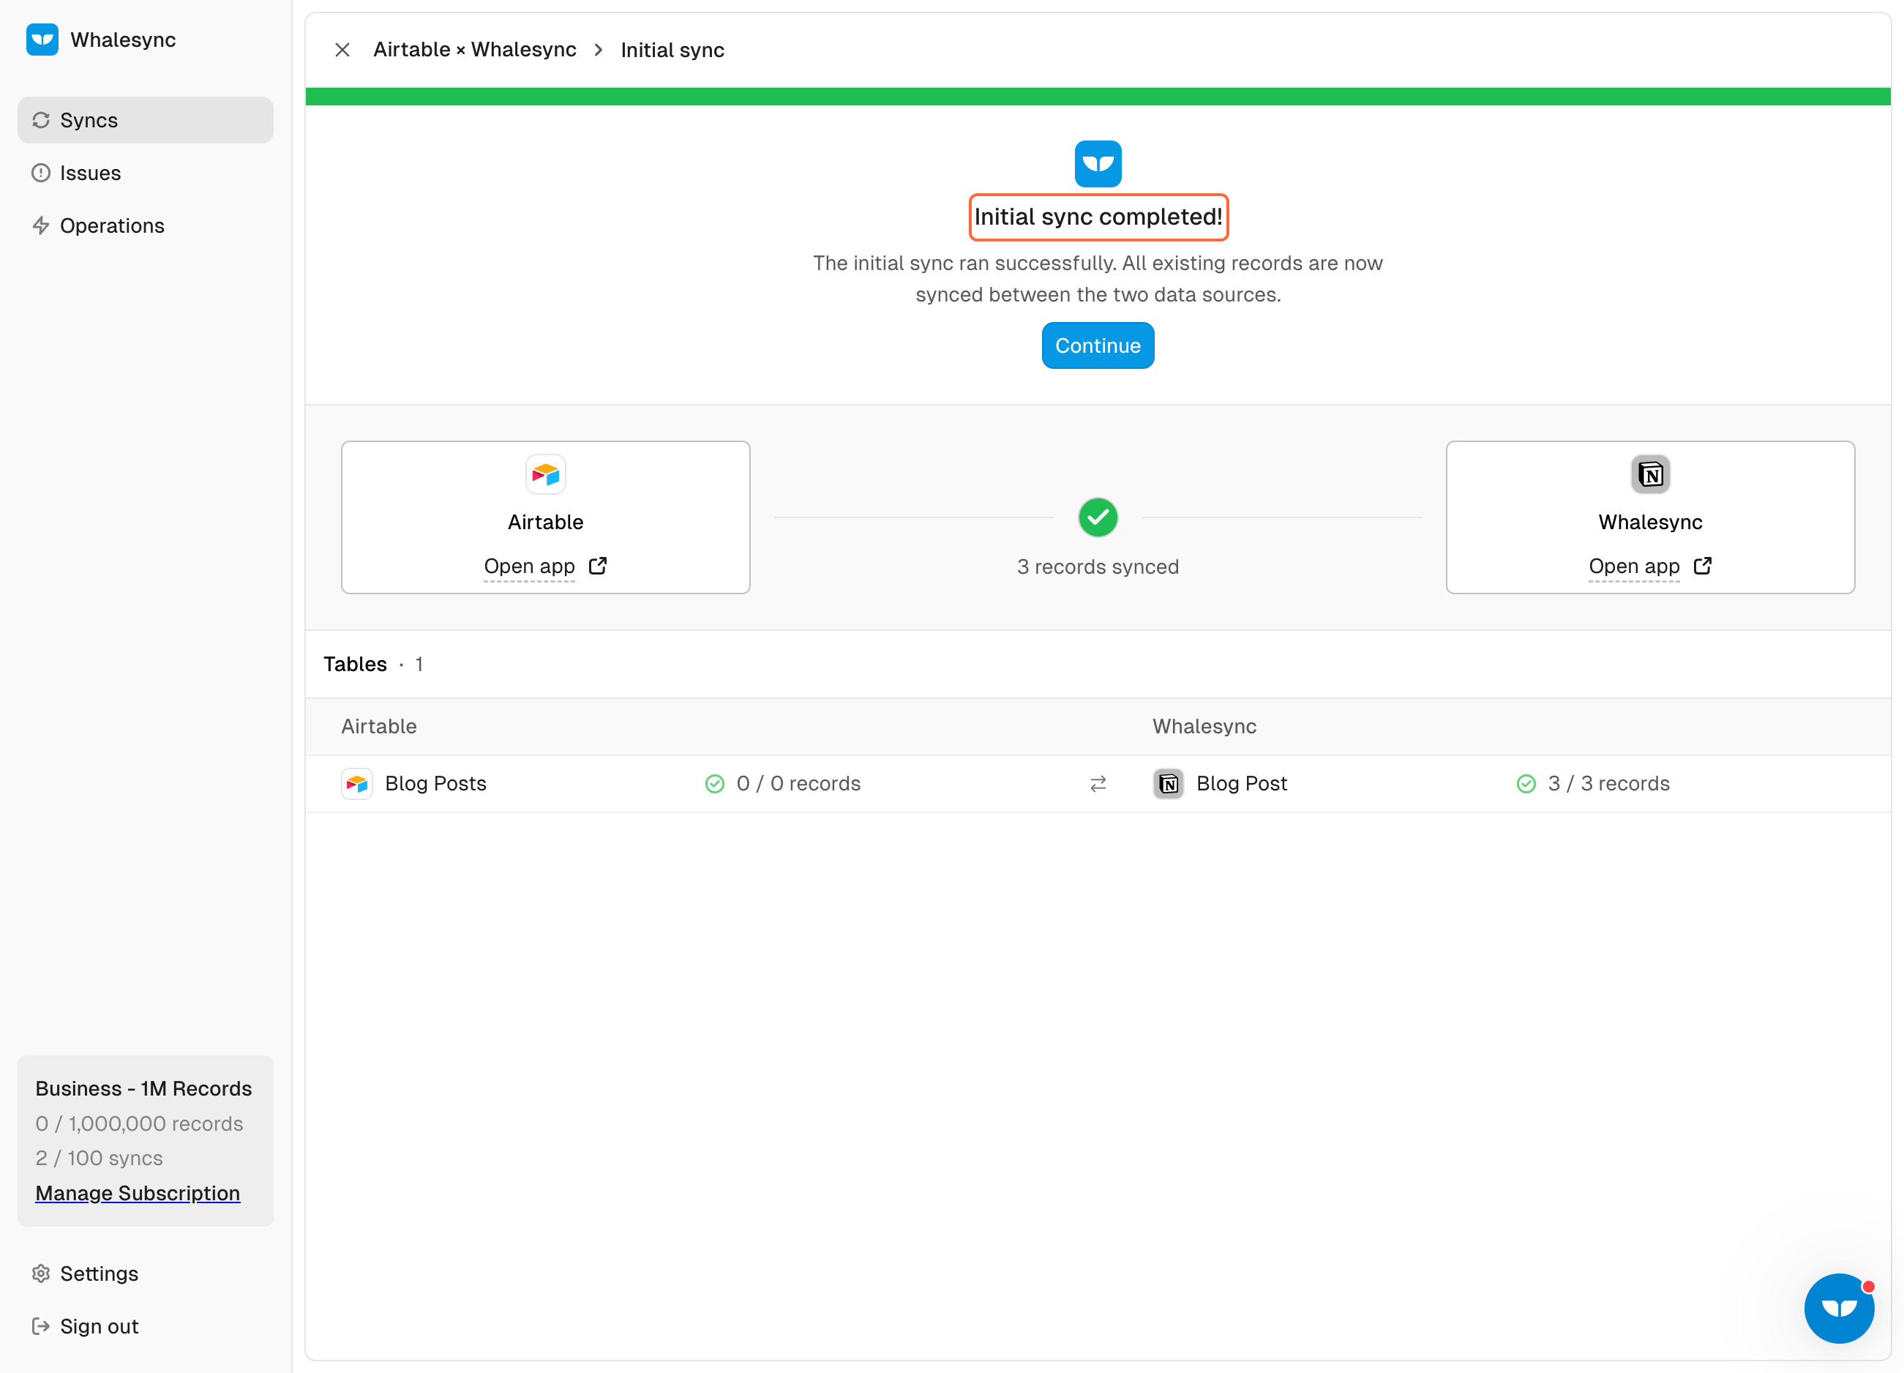
Task: Select the Blog Post table name
Action: 1242,784
